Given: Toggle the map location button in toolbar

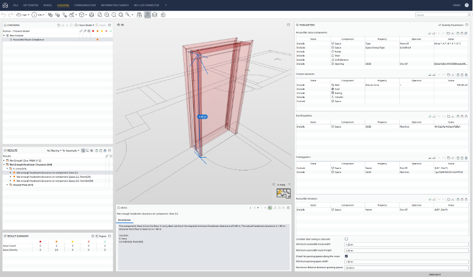Looking at the screenshot, I should (x=148, y=15).
